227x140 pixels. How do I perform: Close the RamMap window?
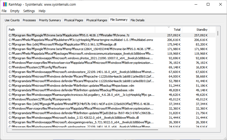220,5
